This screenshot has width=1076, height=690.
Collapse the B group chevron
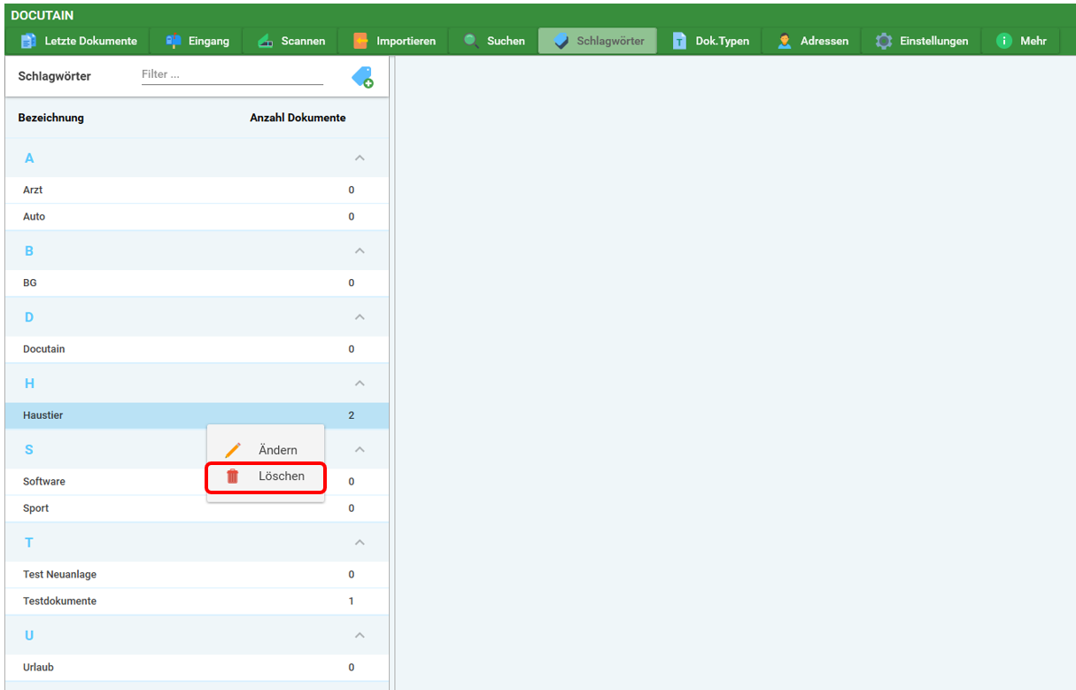pyautogui.click(x=360, y=252)
